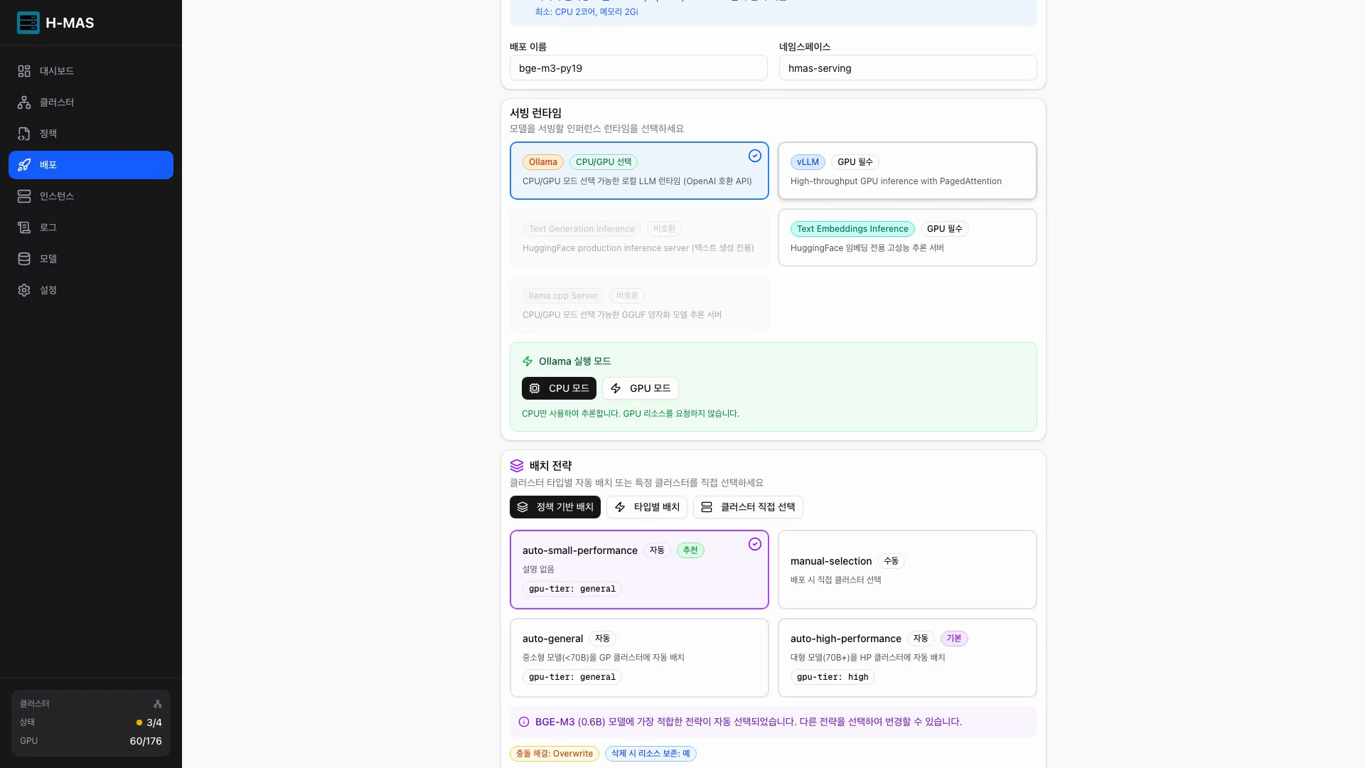1365x768 pixels.
Task: Click the 네임스페이스 input field
Action: [907, 68]
